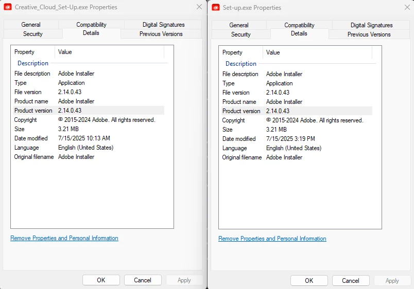Click Adobe icon in Set-up.exe Properties title bar
Image resolution: width=414 pixels, height=289 pixels.
pos(216,7)
